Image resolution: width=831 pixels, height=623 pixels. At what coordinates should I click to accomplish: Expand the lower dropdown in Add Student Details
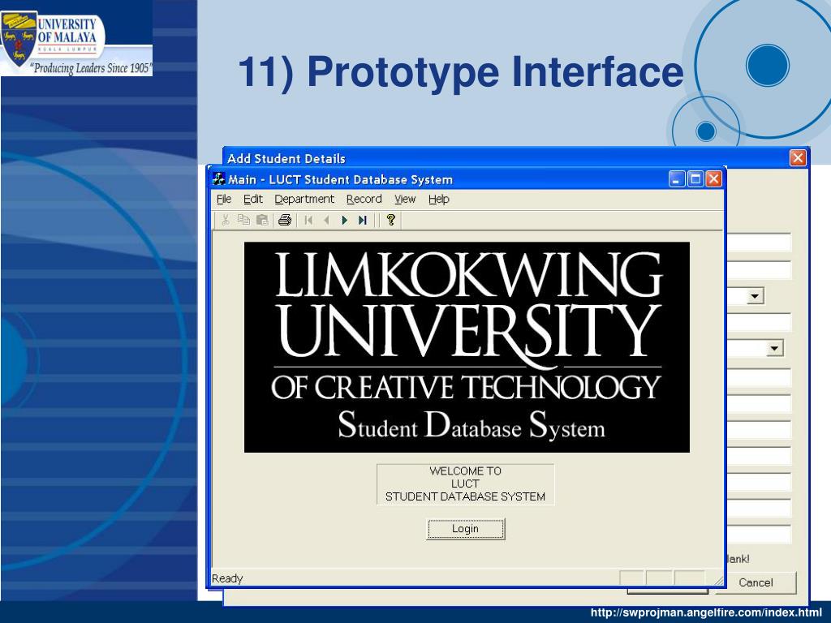pyautogui.click(x=775, y=348)
